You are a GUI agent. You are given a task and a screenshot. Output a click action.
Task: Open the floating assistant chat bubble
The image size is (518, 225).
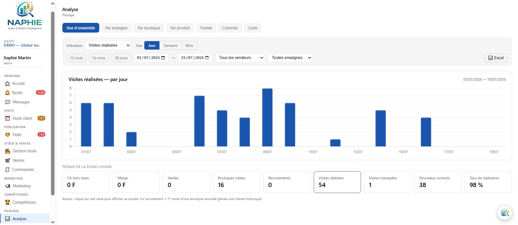[505, 213]
